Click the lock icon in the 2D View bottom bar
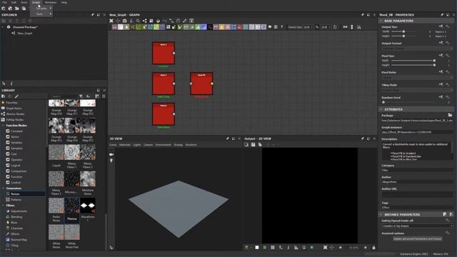Screen dimensions: 457x257 click(x=373, y=248)
